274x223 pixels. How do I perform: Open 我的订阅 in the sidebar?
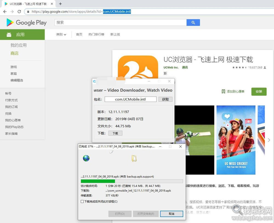pyautogui.click(x=11, y=107)
